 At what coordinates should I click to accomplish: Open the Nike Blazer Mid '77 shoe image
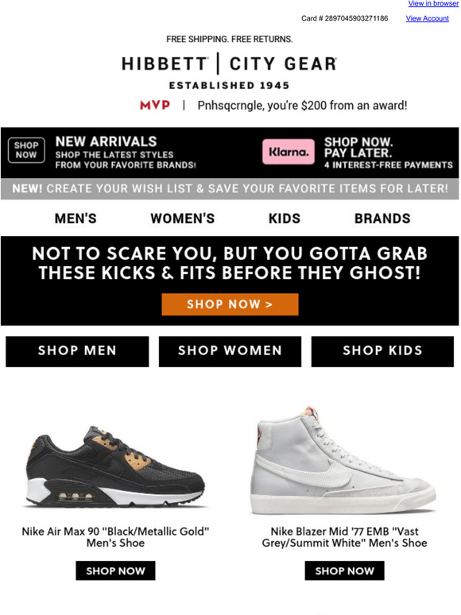click(x=343, y=460)
